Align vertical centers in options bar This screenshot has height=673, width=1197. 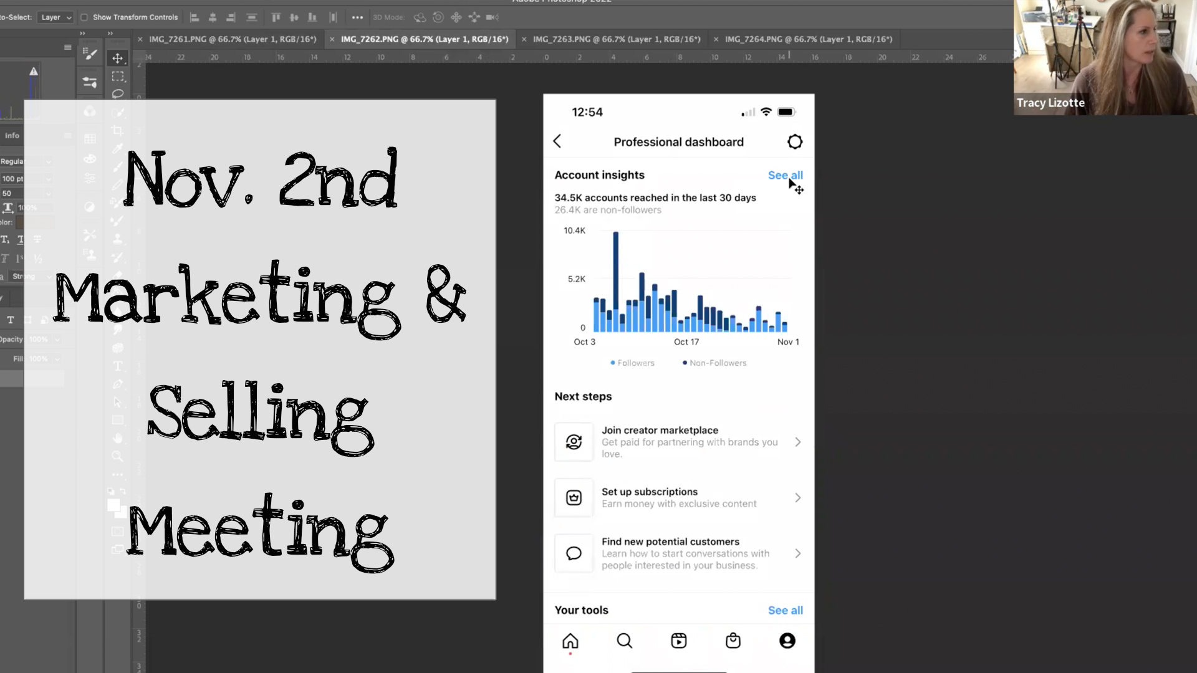294,17
